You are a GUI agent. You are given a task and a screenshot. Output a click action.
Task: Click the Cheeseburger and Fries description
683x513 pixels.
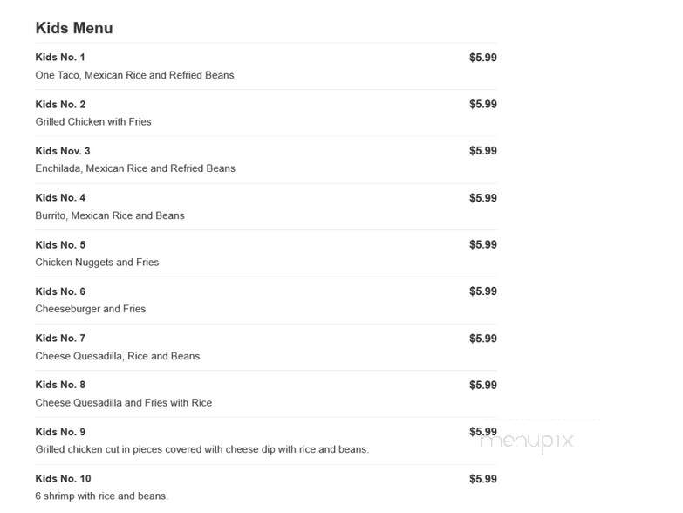click(91, 309)
